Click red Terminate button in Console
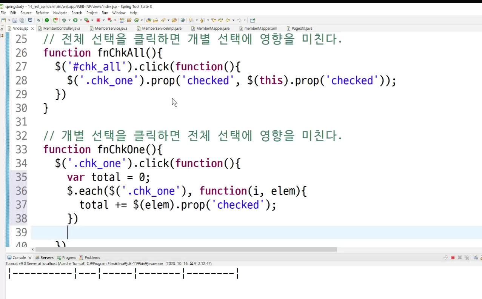Viewport: 482px width, 299px height. pyautogui.click(x=453, y=257)
